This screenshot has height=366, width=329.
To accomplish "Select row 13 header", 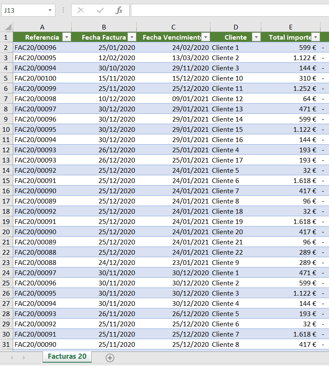I will (x=6, y=160).
